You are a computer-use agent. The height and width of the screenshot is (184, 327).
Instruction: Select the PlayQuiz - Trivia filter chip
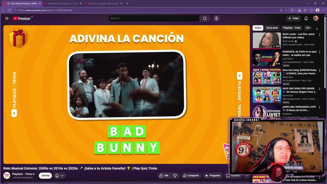(x=292, y=28)
